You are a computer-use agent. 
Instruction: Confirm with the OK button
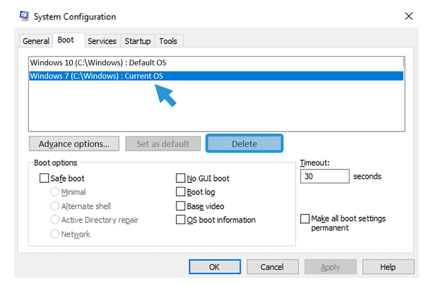(215, 266)
